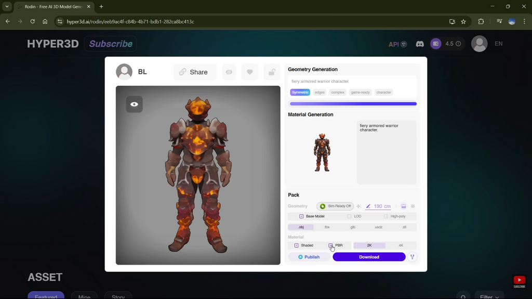Image resolution: width=532 pixels, height=299 pixels.
Task: Select the Symmetric tag
Action: tap(300, 93)
